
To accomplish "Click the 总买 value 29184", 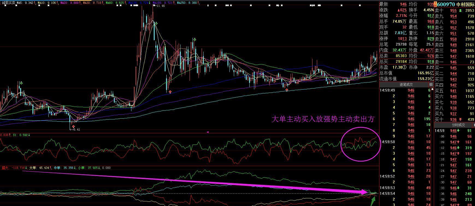I will [401, 61].
